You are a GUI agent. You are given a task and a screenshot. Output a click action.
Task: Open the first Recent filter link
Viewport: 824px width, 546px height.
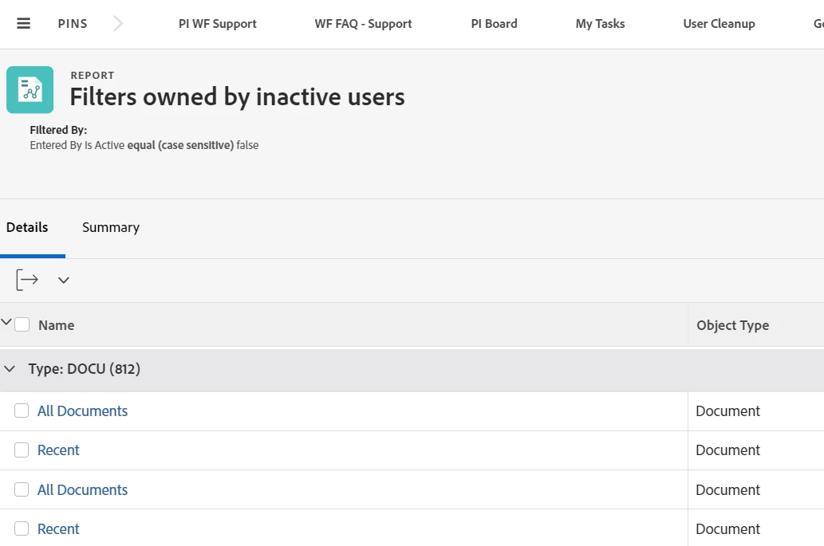pyautogui.click(x=58, y=450)
